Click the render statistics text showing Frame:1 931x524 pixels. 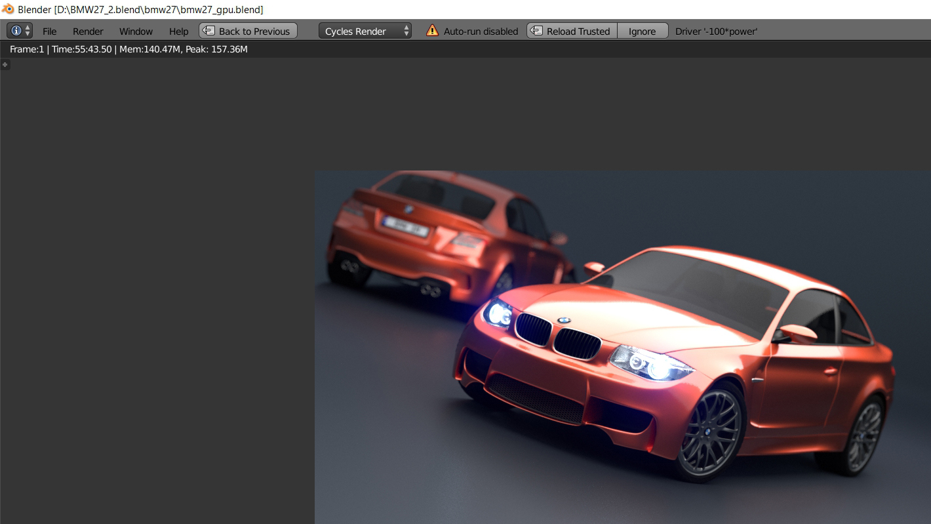(x=129, y=49)
